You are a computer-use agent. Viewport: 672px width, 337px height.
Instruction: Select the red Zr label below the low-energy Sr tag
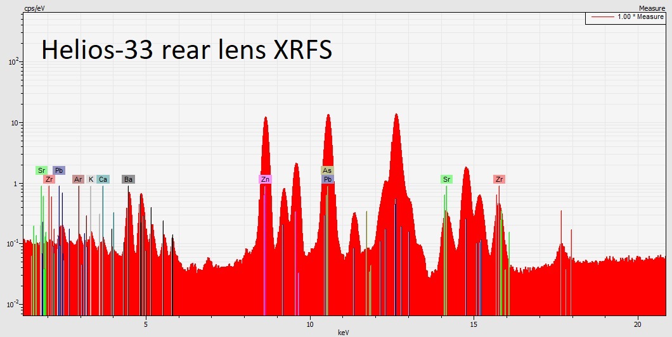coord(49,179)
